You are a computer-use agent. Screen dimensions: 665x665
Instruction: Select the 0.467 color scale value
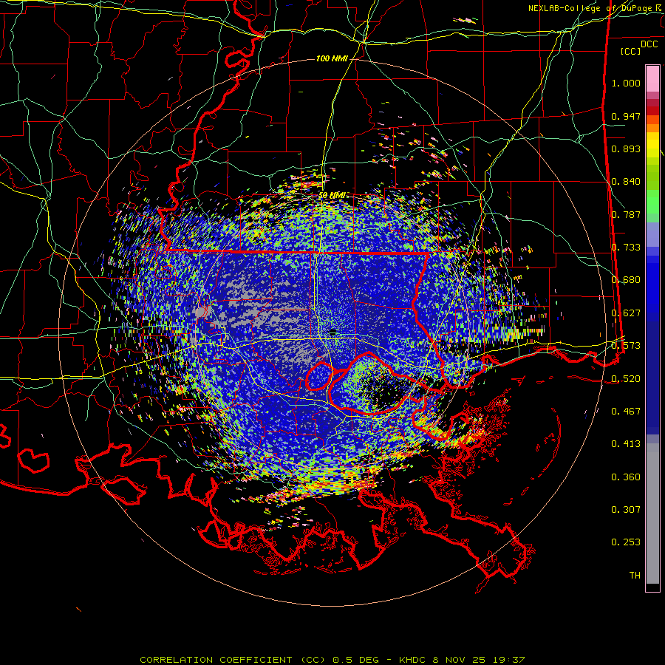(x=626, y=412)
